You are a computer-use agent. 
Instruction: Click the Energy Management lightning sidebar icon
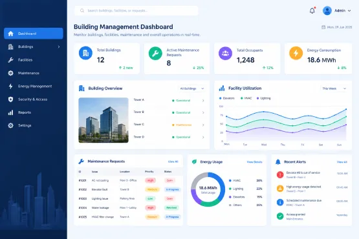10,86
